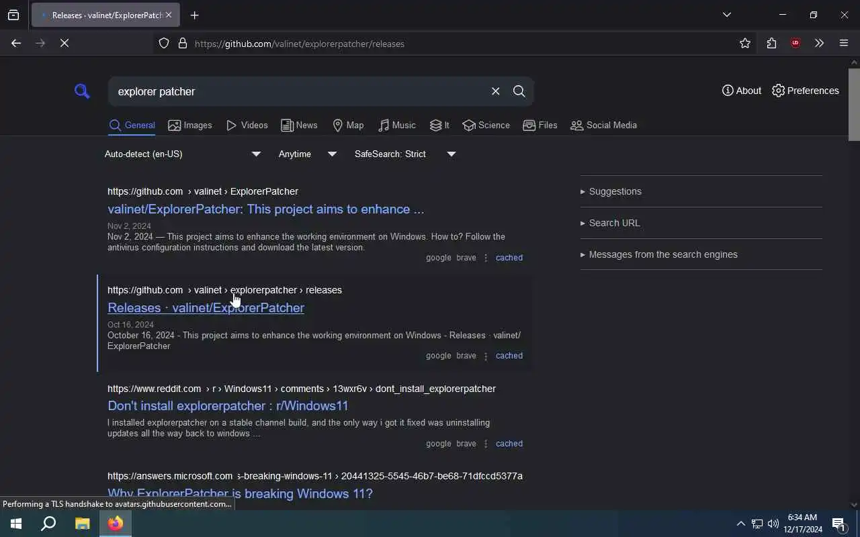
Task: Switch to the Files tab
Action: (540, 126)
